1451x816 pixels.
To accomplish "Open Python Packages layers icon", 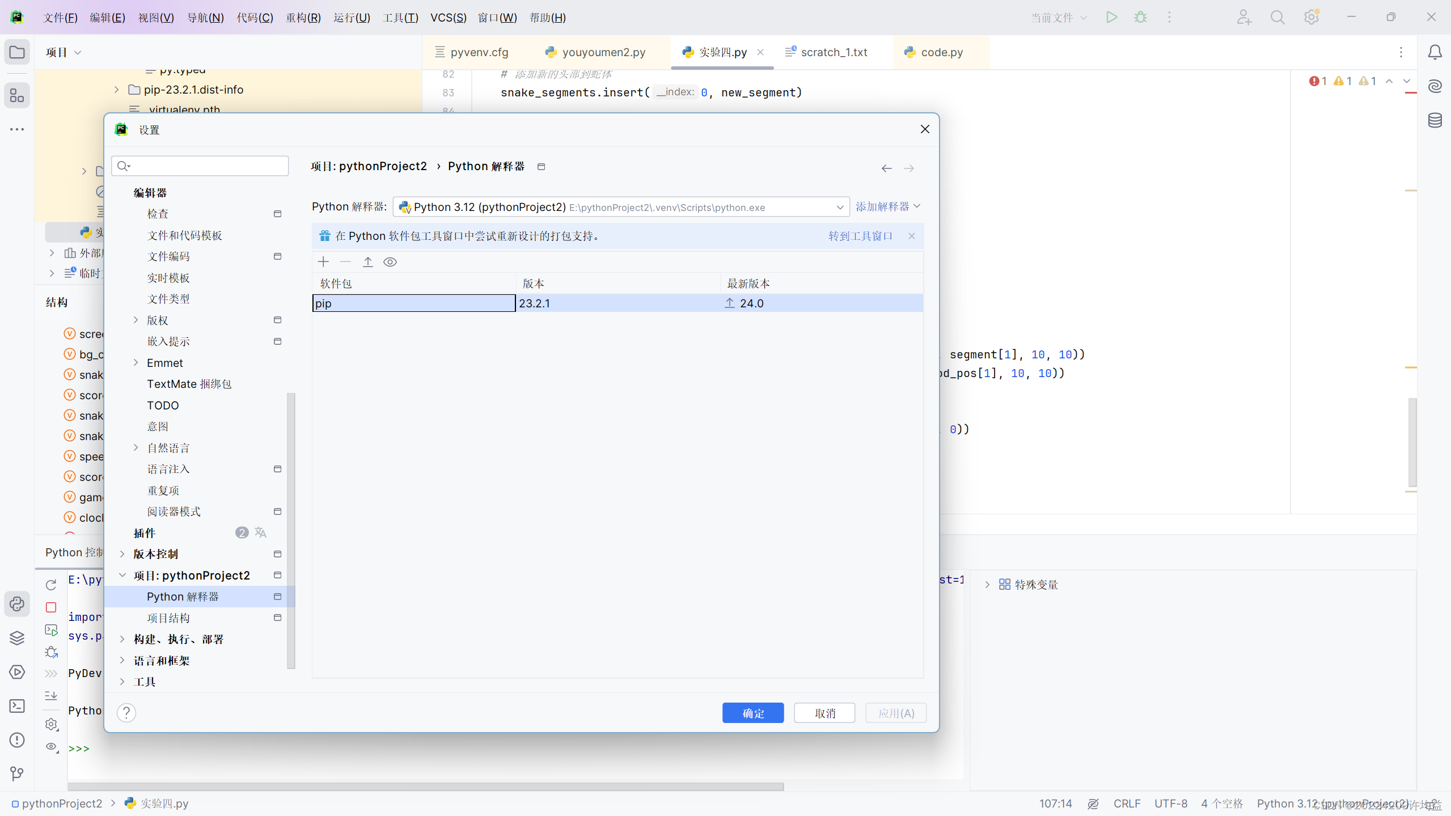I will [x=17, y=638].
